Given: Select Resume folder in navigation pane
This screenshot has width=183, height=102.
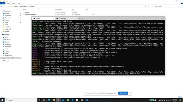Looking at the screenshot, I should coord(7,31).
